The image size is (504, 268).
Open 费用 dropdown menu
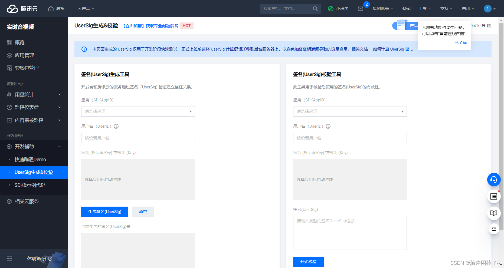(x=468, y=9)
